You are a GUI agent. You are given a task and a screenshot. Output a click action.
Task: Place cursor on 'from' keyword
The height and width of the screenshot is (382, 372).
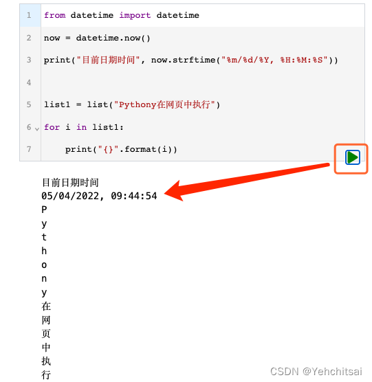point(54,15)
